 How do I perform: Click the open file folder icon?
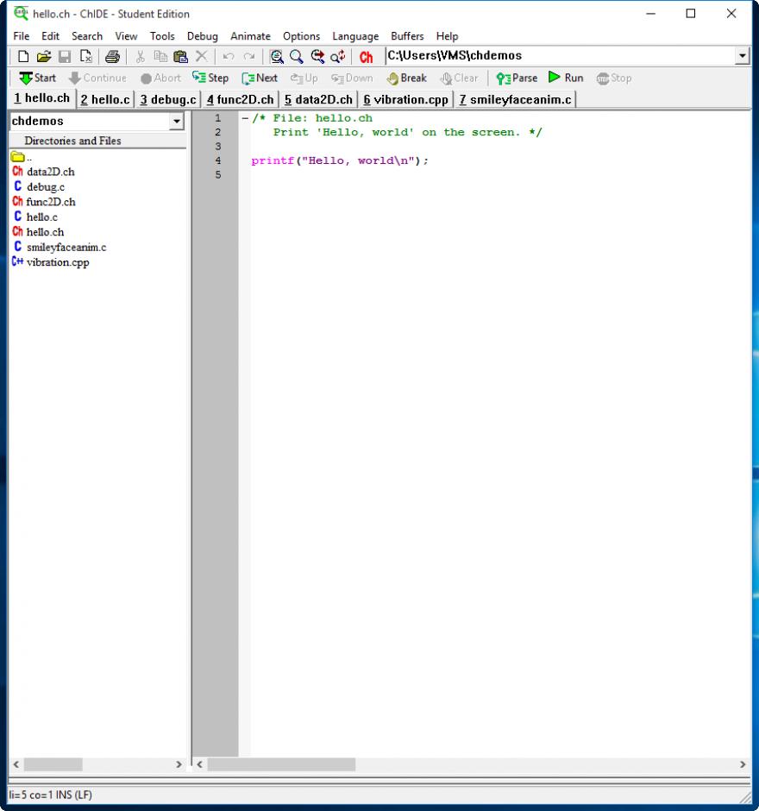[44, 56]
